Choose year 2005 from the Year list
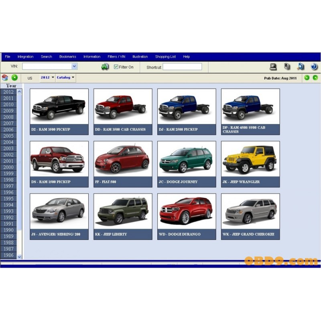The width and height of the screenshot is (321, 321). (8, 136)
